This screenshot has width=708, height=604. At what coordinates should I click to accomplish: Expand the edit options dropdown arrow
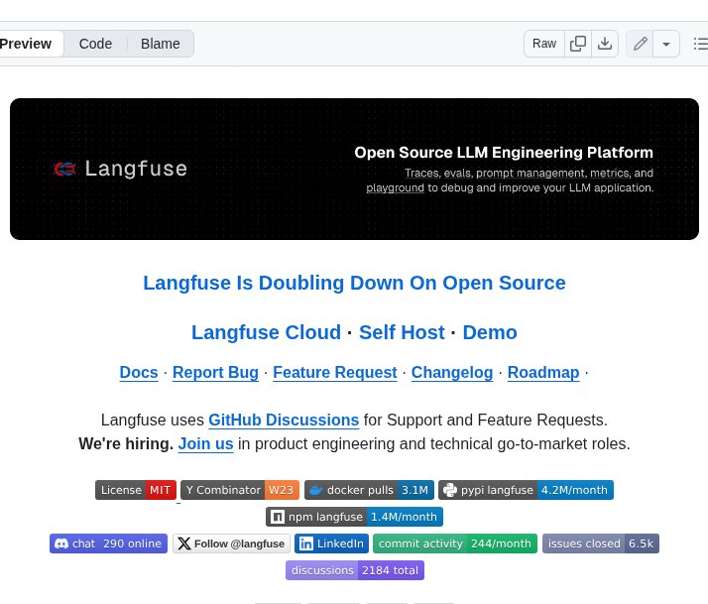tap(666, 44)
